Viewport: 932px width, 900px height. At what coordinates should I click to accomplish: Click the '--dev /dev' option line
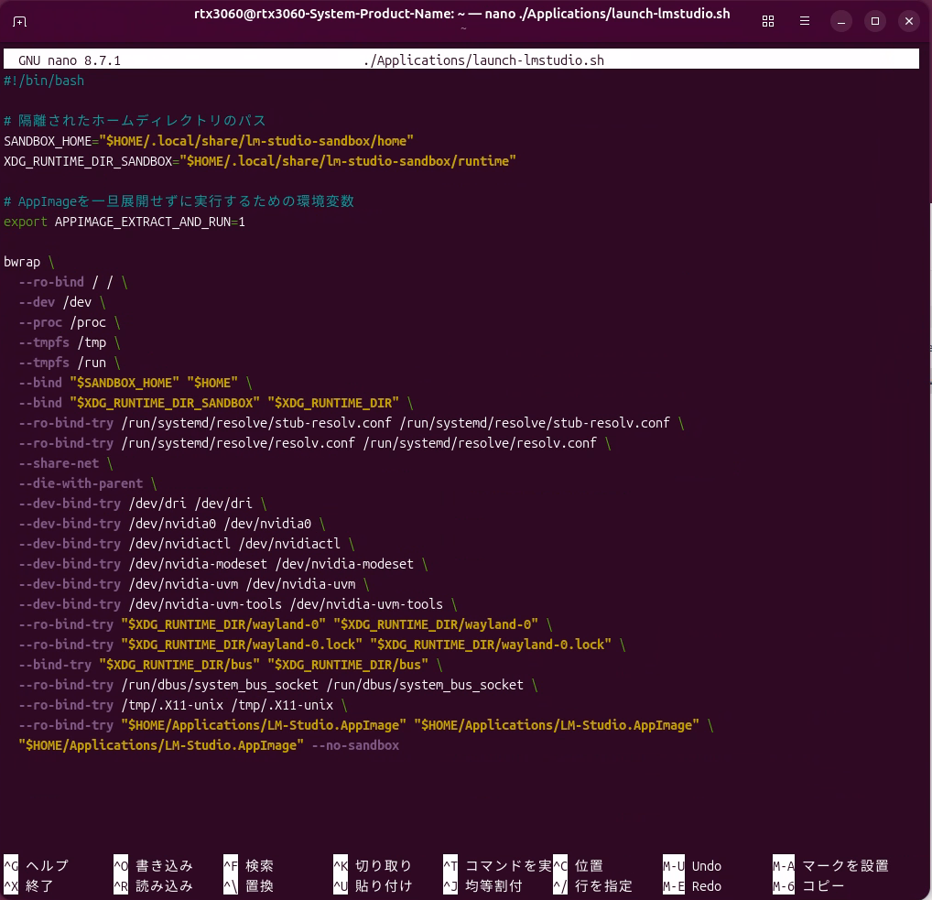(62, 302)
